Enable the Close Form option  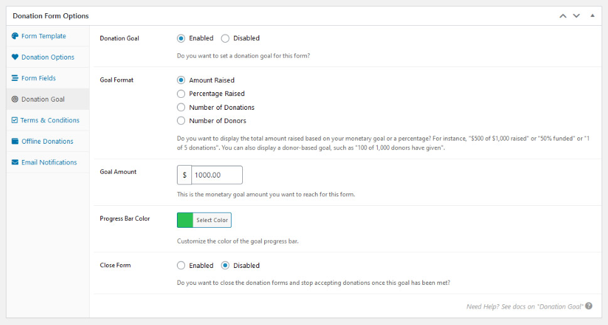181,265
